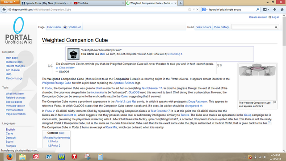The height and width of the screenshot is (161, 286).
Task: Enlarge the image using the caption magnify icon
Action: tap(274, 102)
